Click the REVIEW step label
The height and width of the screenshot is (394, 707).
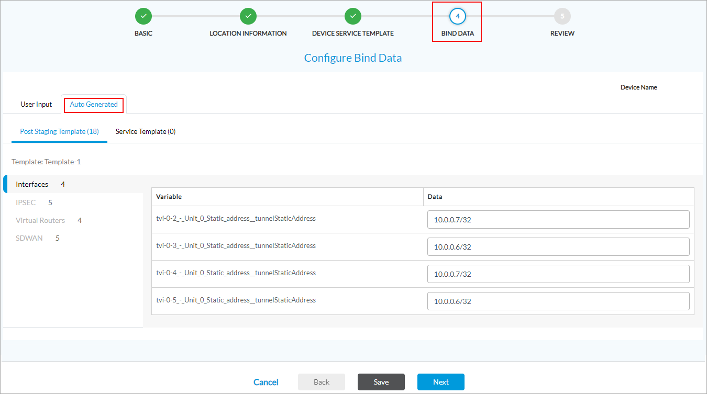(x=562, y=33)
